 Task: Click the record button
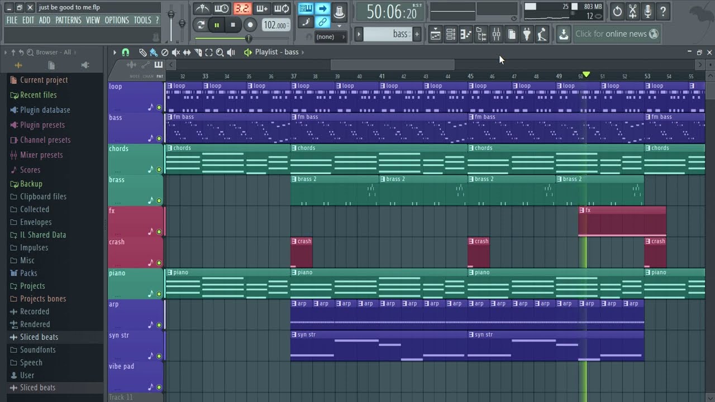[x=250, y=25]
